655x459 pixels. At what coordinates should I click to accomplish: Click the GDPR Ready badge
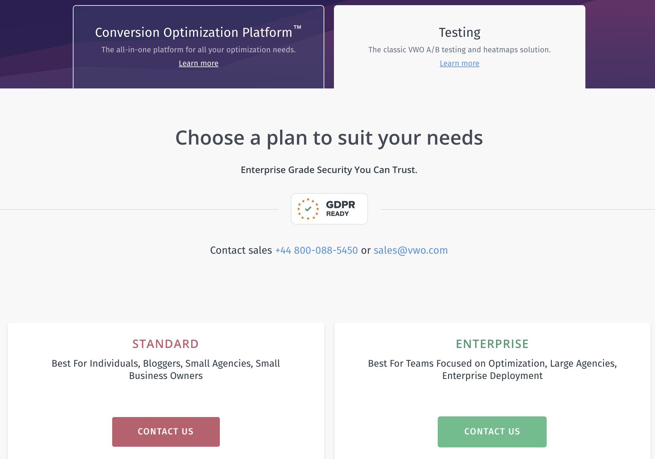click(x=329, y=209)
